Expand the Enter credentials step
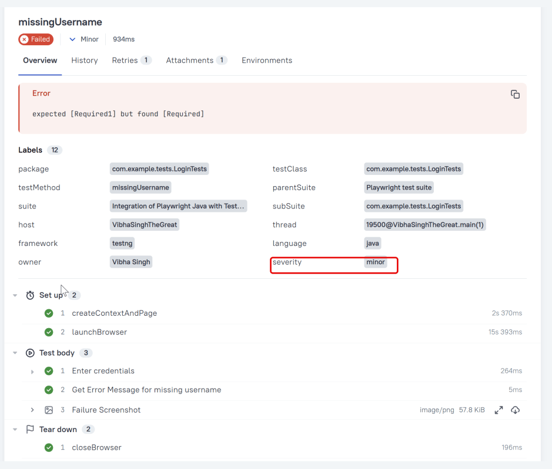The width and height of the screenshot is (552, 469). [x=33, y=372]
